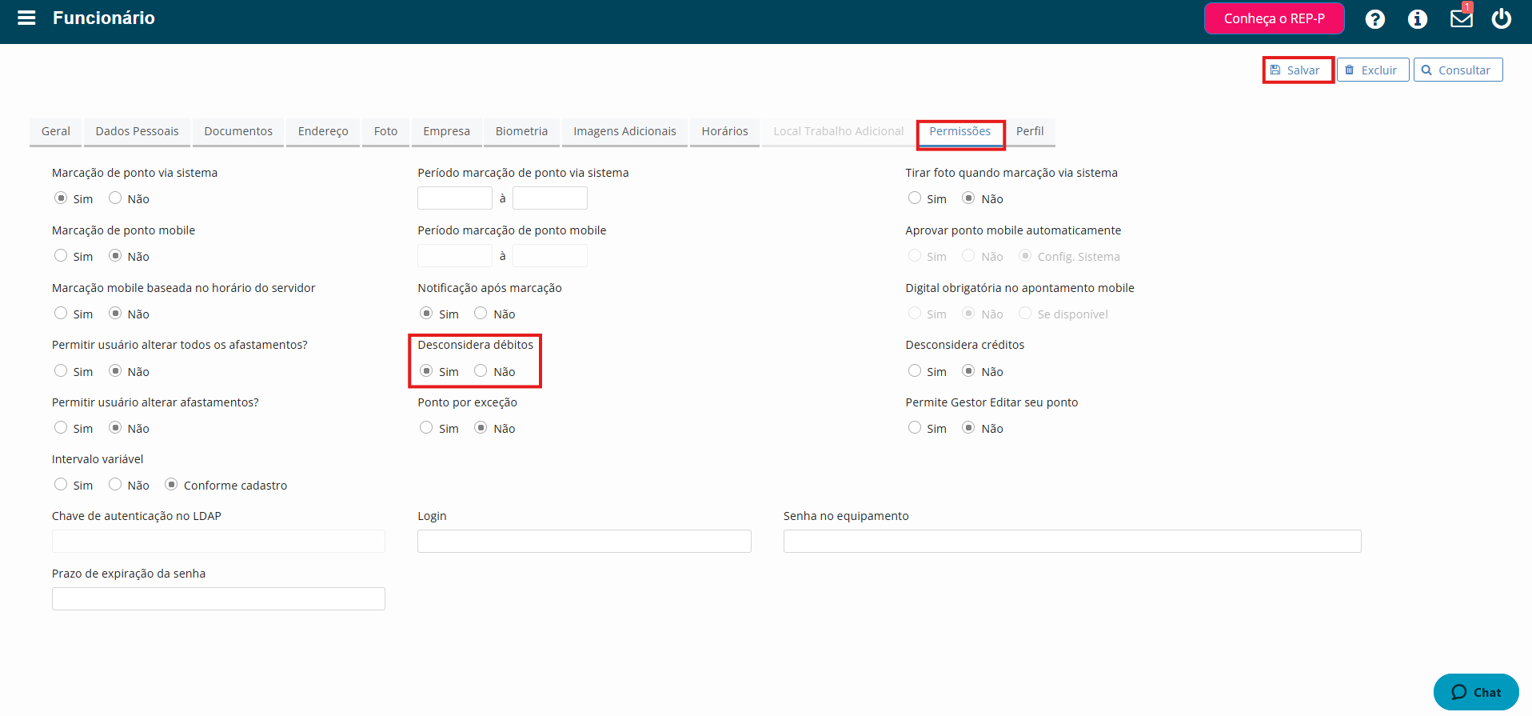Select Não for Permite Gestor Editar seu ponto
Screen dimensions: 1532x716
[968, 427]
